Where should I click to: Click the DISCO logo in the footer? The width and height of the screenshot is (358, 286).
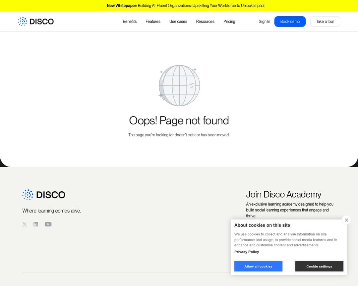click(x=44, y=195)
